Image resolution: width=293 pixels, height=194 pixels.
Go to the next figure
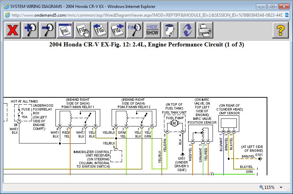(117, 30)
